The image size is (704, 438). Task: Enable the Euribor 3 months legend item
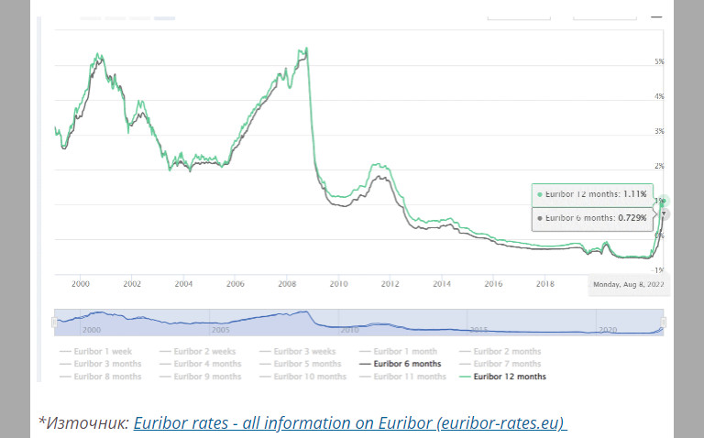tap(107, 364)
